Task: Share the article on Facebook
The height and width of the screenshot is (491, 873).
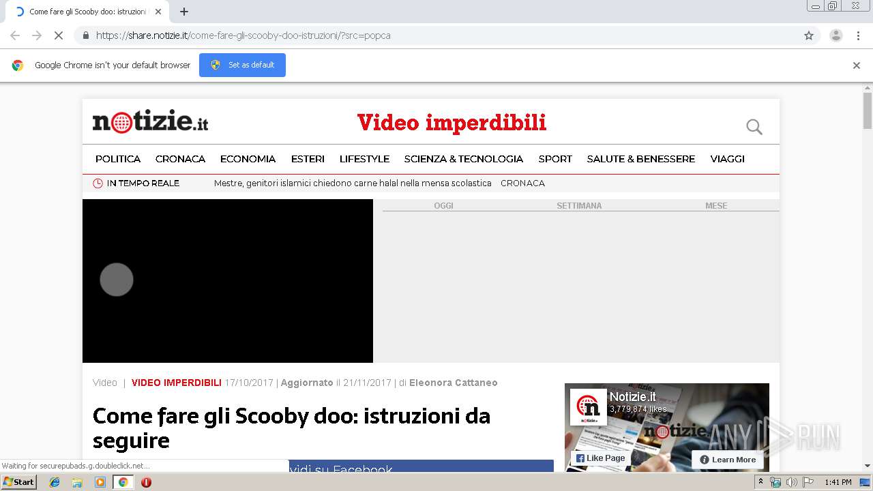Action: pos(421,466)
